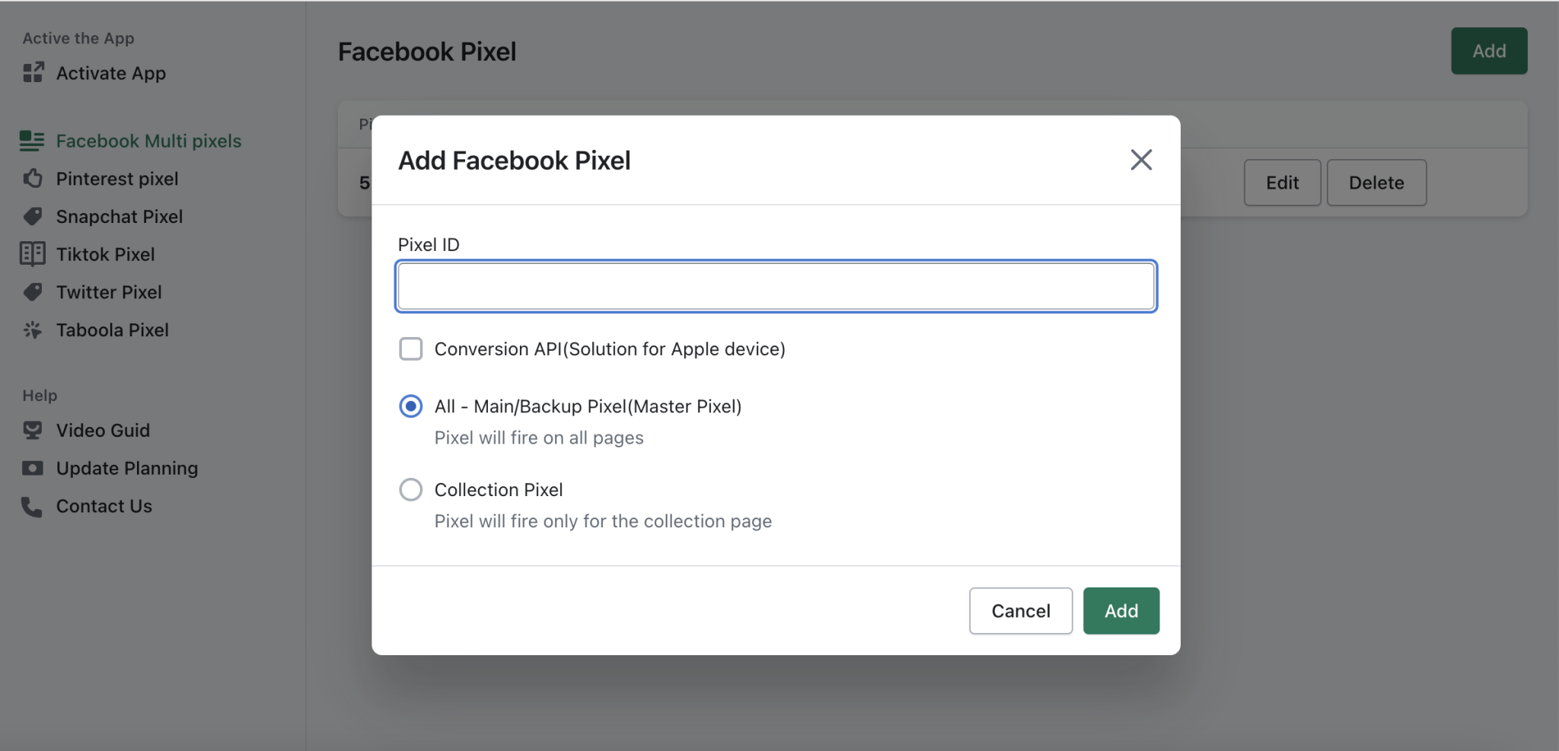Close the Add Facebook Pixel dialog

pyautogui.click(x=1141, y=160)
